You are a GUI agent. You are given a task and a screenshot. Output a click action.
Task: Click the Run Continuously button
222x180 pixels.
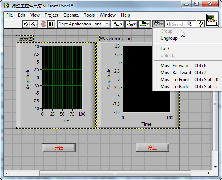click(34, 24)
